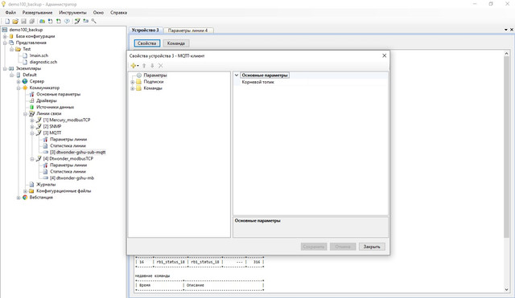Click the move up arrow in dialog toolbar

[x=144, y=66]
